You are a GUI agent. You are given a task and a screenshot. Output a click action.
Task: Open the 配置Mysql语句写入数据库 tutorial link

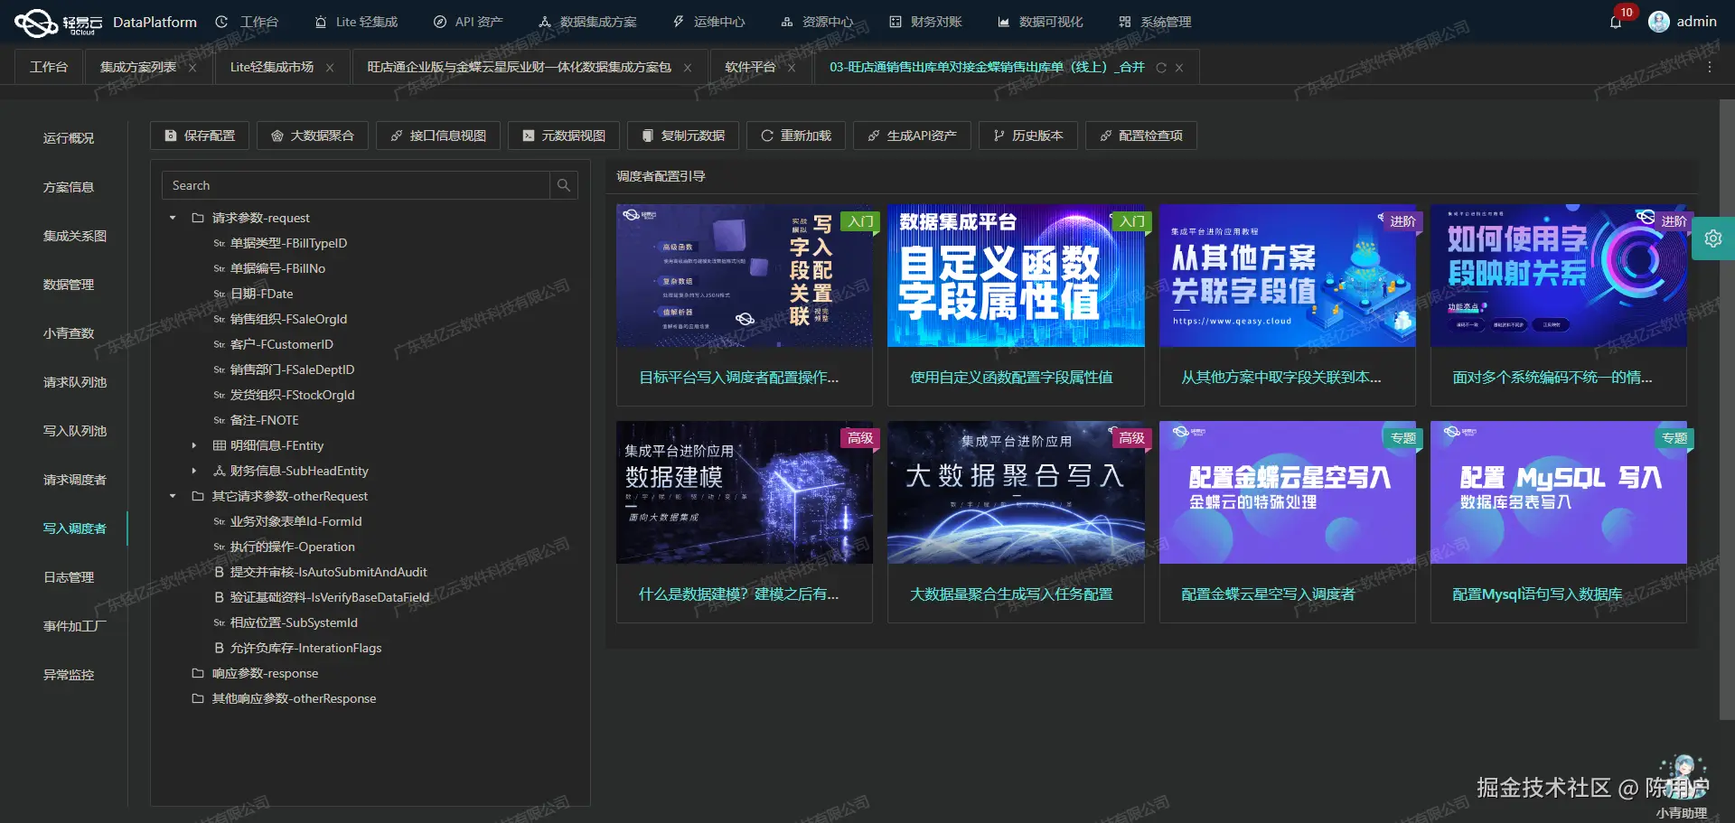pyautogui.click(x=1536, y=594)
